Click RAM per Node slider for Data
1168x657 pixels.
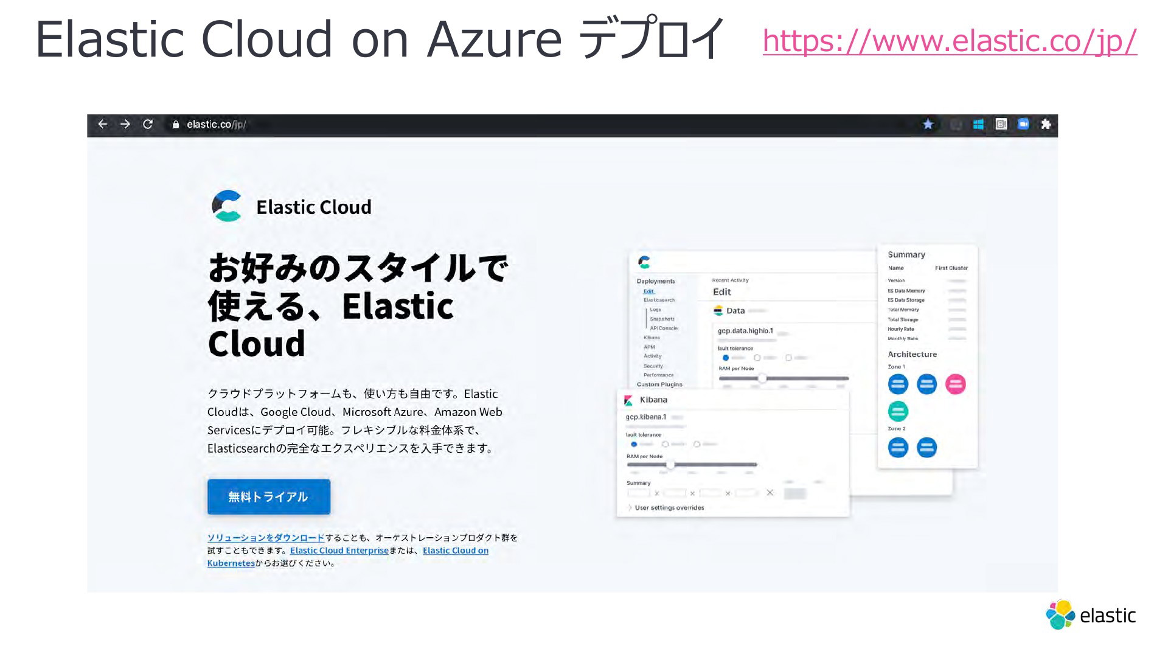(x=784, y=378)
